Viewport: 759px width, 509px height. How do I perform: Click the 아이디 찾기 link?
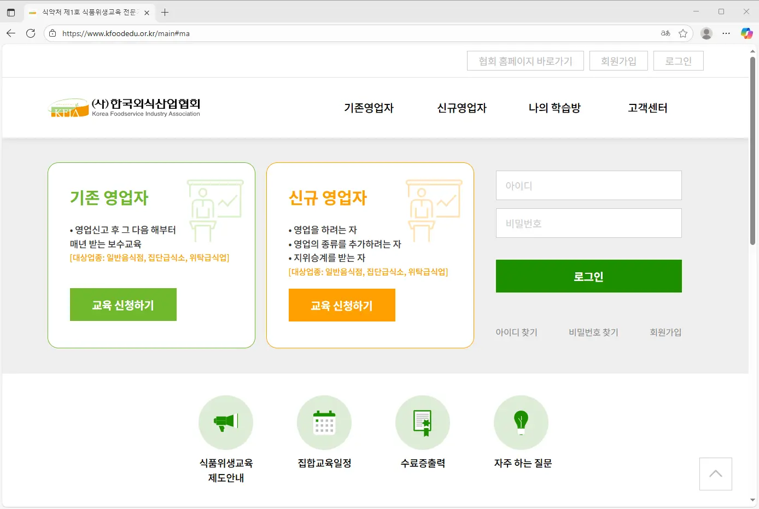pyautogui.click(x=516, y=332)
